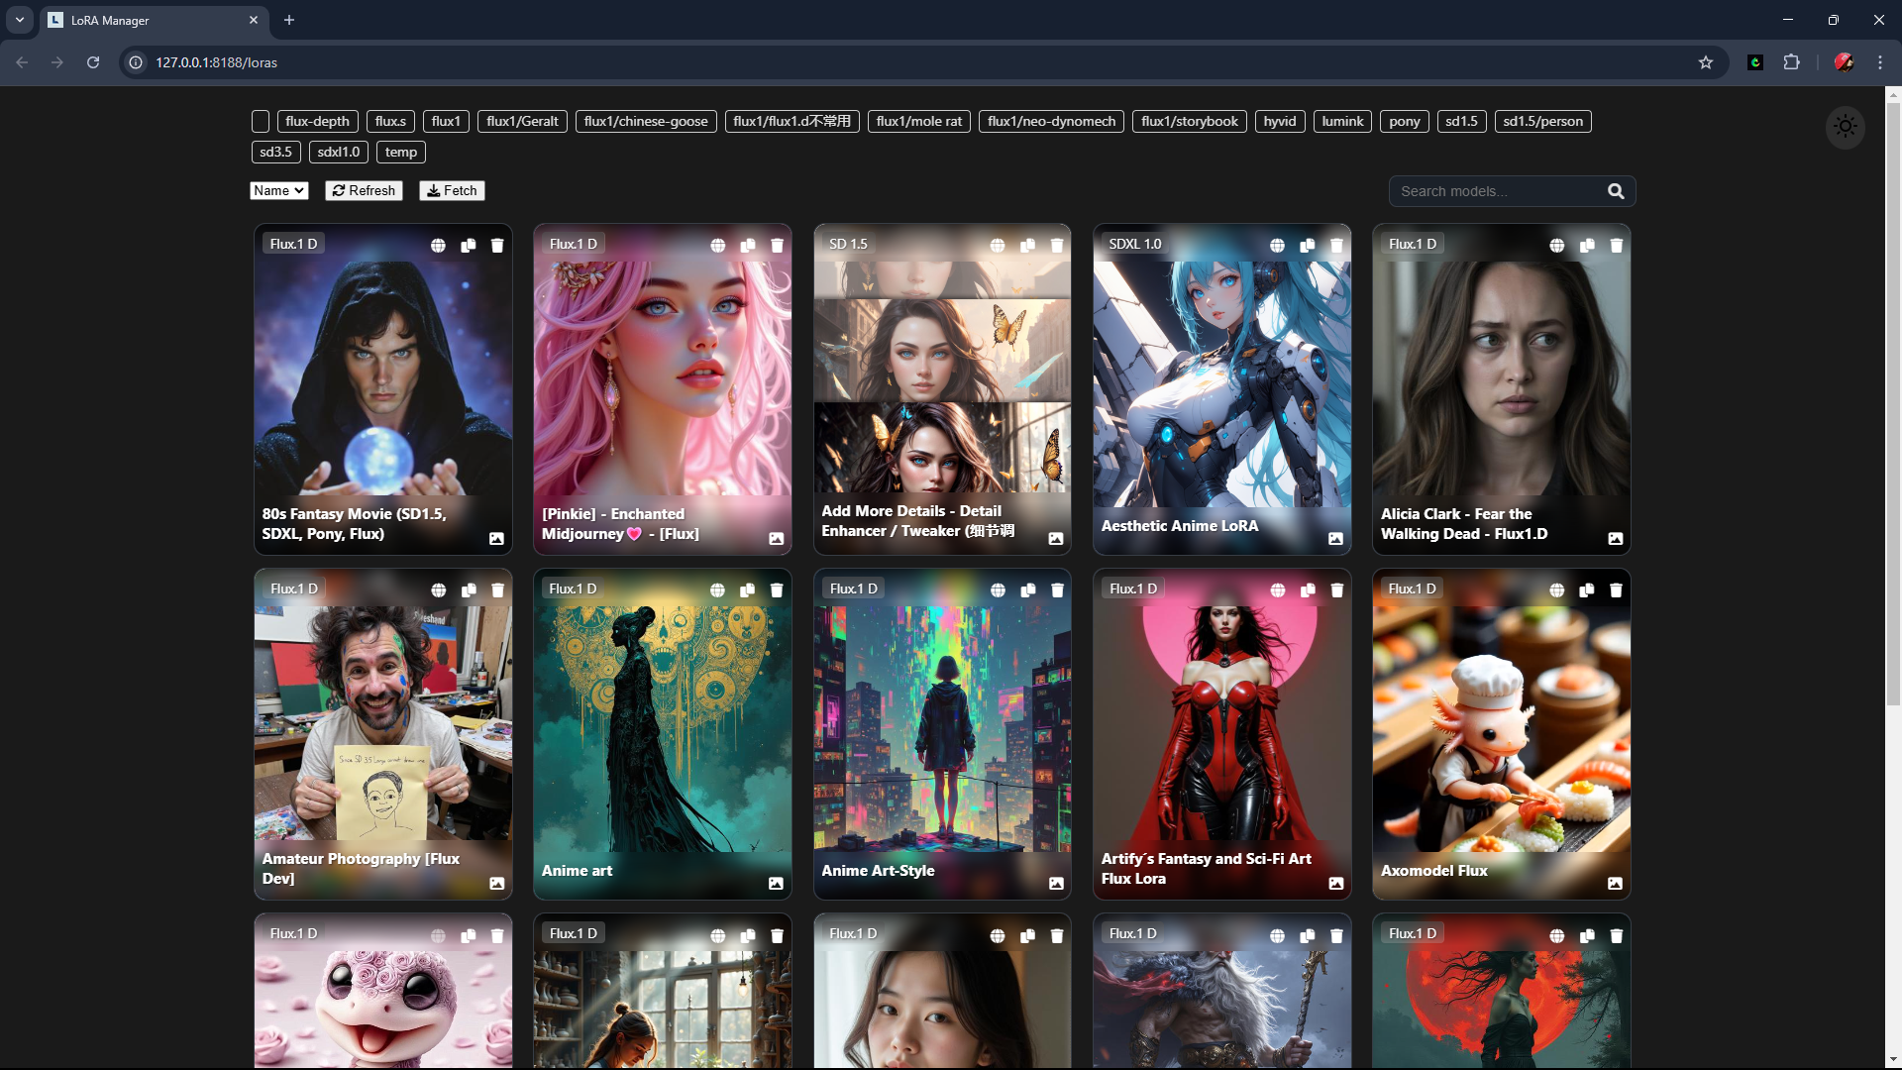This screenshot has height=1070, width=1902.
Task: Select the sd1.5/person folder tag
Action: tap(1542, 122)
